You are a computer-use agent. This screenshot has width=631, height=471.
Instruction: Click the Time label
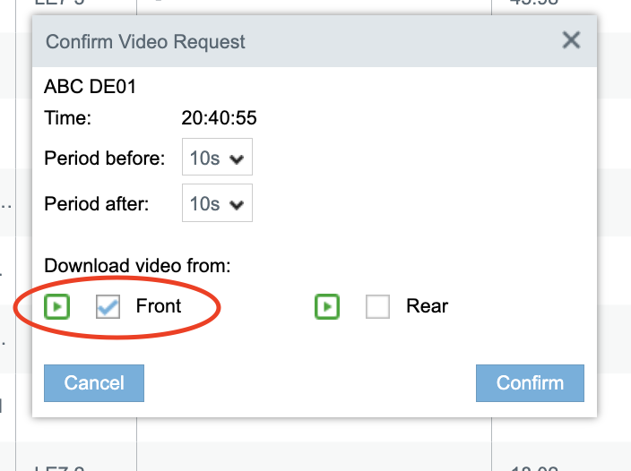[67, 118]
